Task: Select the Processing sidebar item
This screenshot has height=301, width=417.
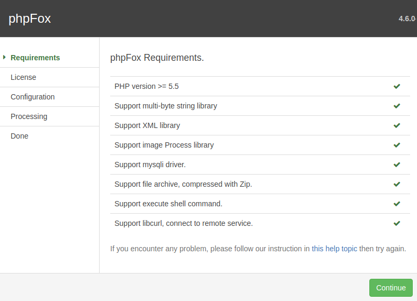Action: pos(29,116)
